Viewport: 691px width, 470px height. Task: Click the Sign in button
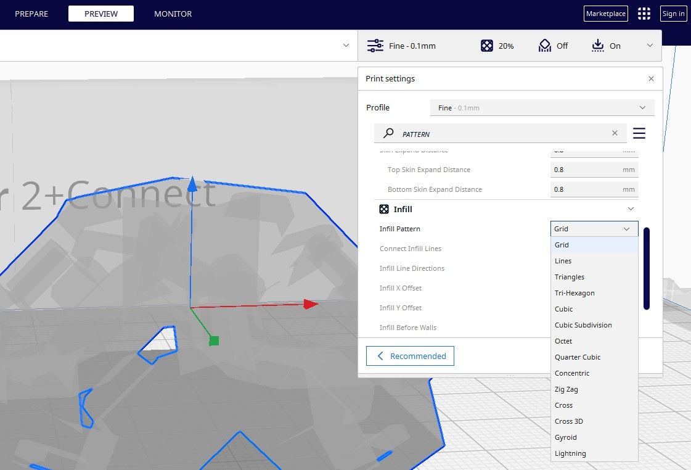coord(673,14)
